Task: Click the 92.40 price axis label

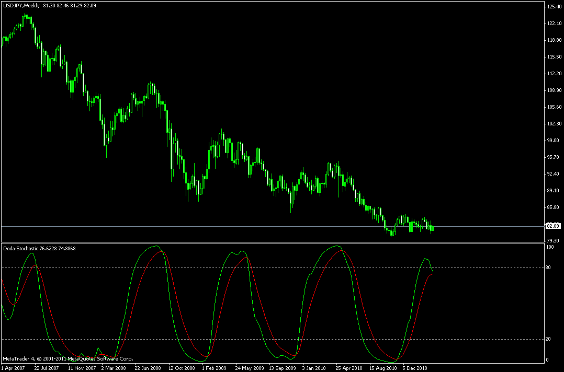Action: 554,174
